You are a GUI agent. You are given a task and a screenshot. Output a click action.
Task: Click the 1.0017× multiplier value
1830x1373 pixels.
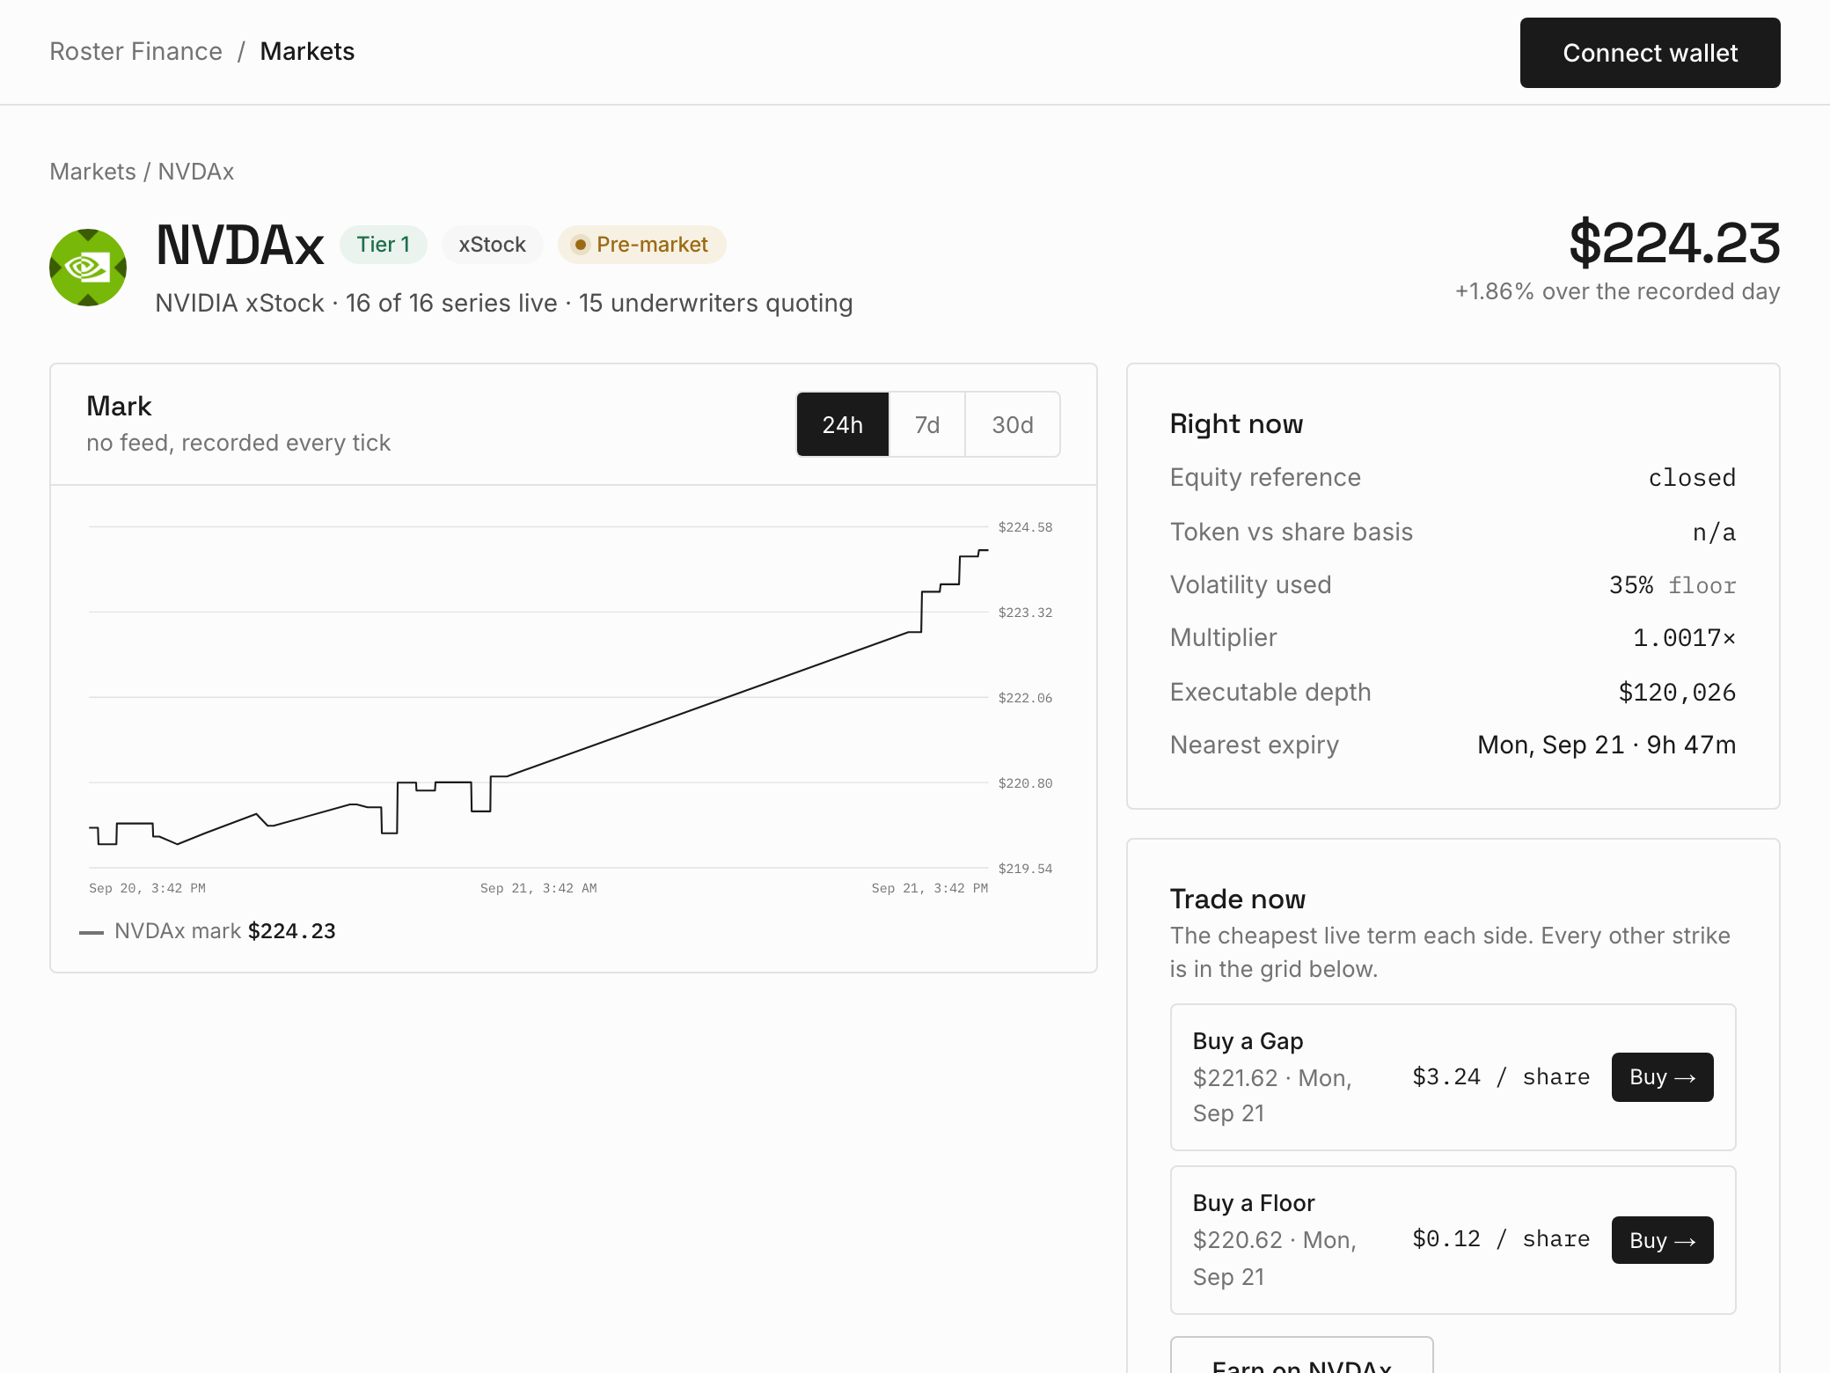(1685, 638)
